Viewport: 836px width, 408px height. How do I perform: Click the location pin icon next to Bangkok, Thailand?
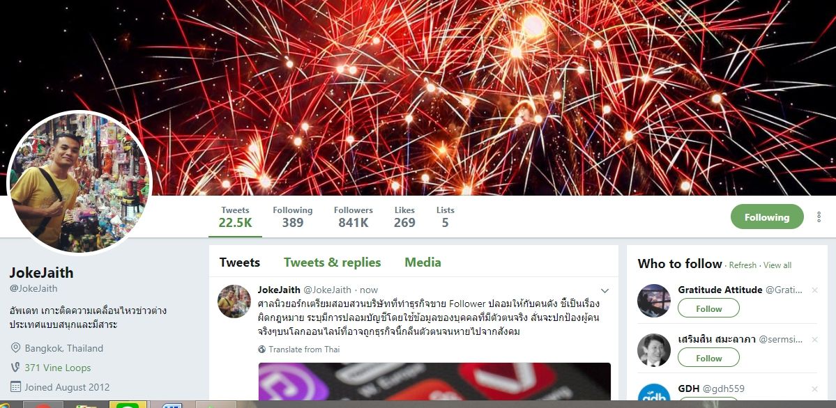tap(16, 348)
